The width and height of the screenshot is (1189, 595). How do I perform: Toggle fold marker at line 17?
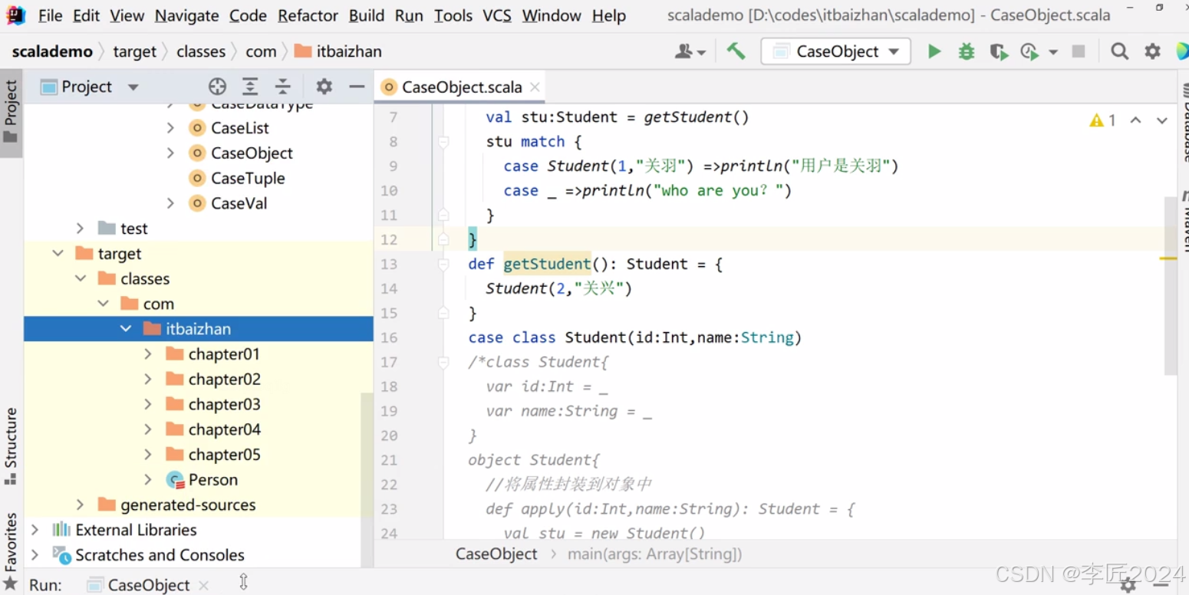click(x=443, y=363)
